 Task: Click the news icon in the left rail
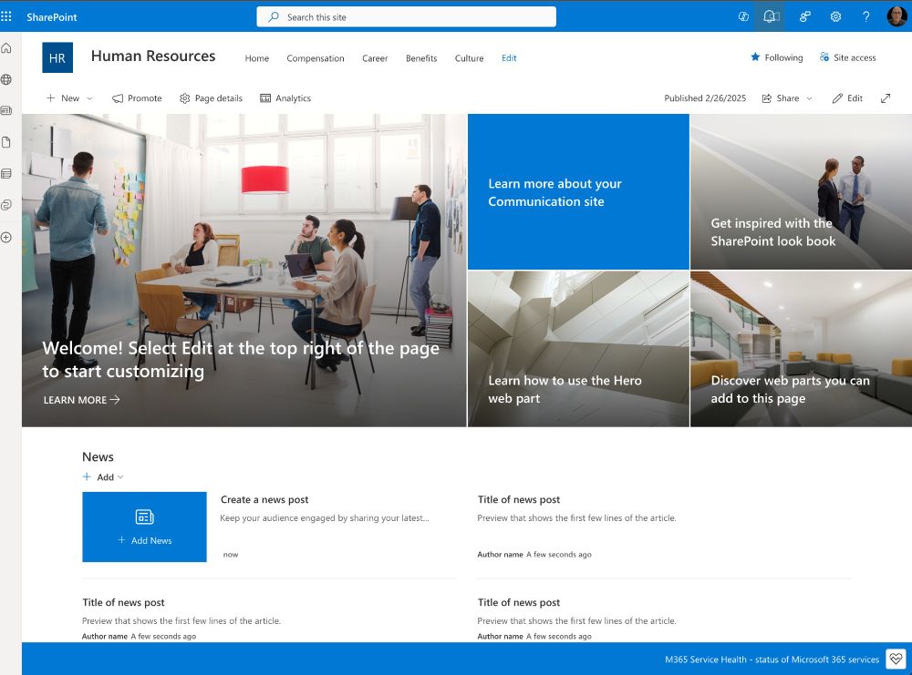point(6,110)
